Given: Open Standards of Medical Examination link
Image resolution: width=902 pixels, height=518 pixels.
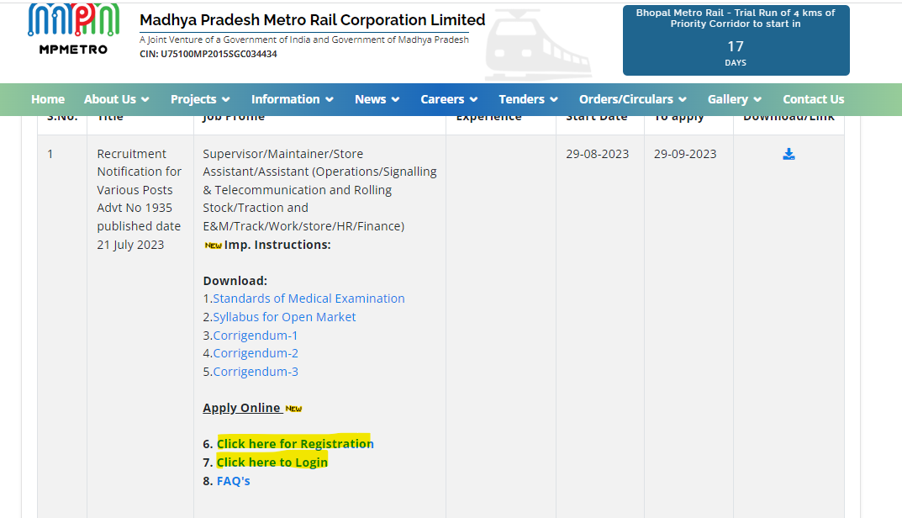Looking at the screenshot, I should [x=309, y=299].
